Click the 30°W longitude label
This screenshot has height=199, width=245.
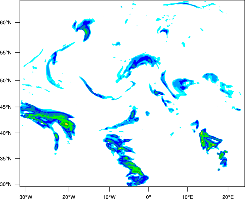pos(26,197)
